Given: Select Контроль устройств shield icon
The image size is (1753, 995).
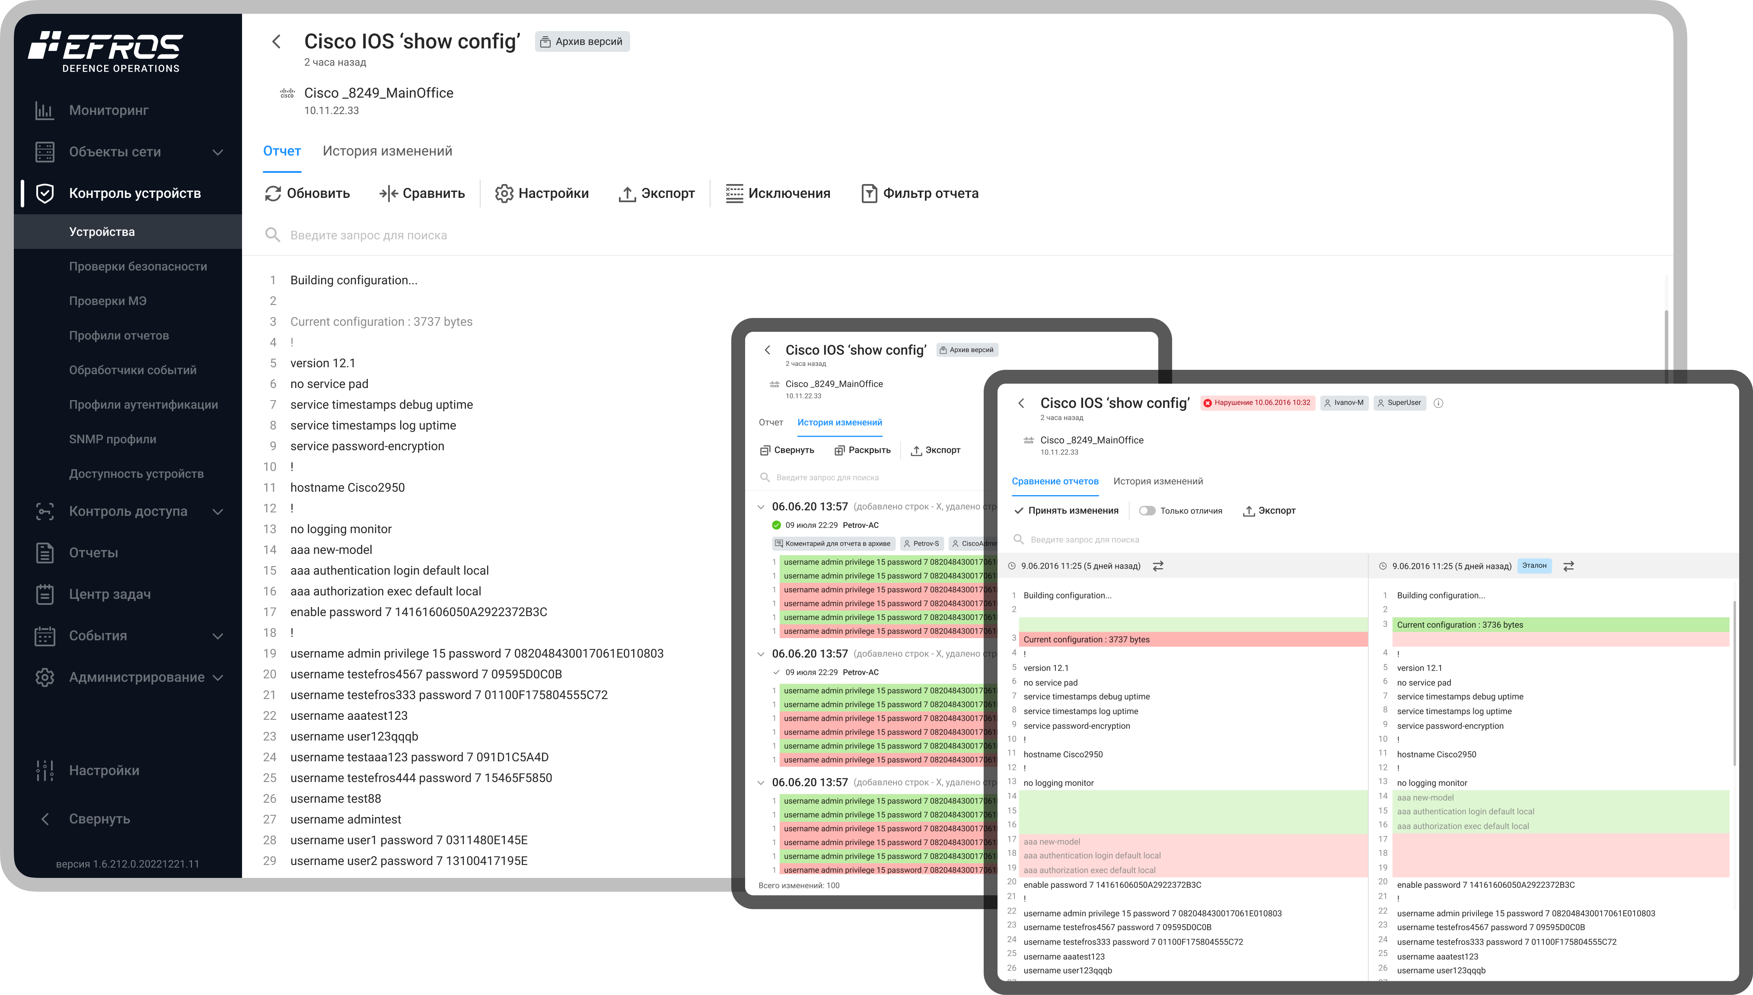Looking at the screenshot, I should (45, 194).
